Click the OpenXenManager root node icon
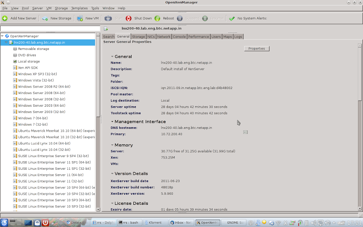The image size is (363, 227). pos(7,36)
